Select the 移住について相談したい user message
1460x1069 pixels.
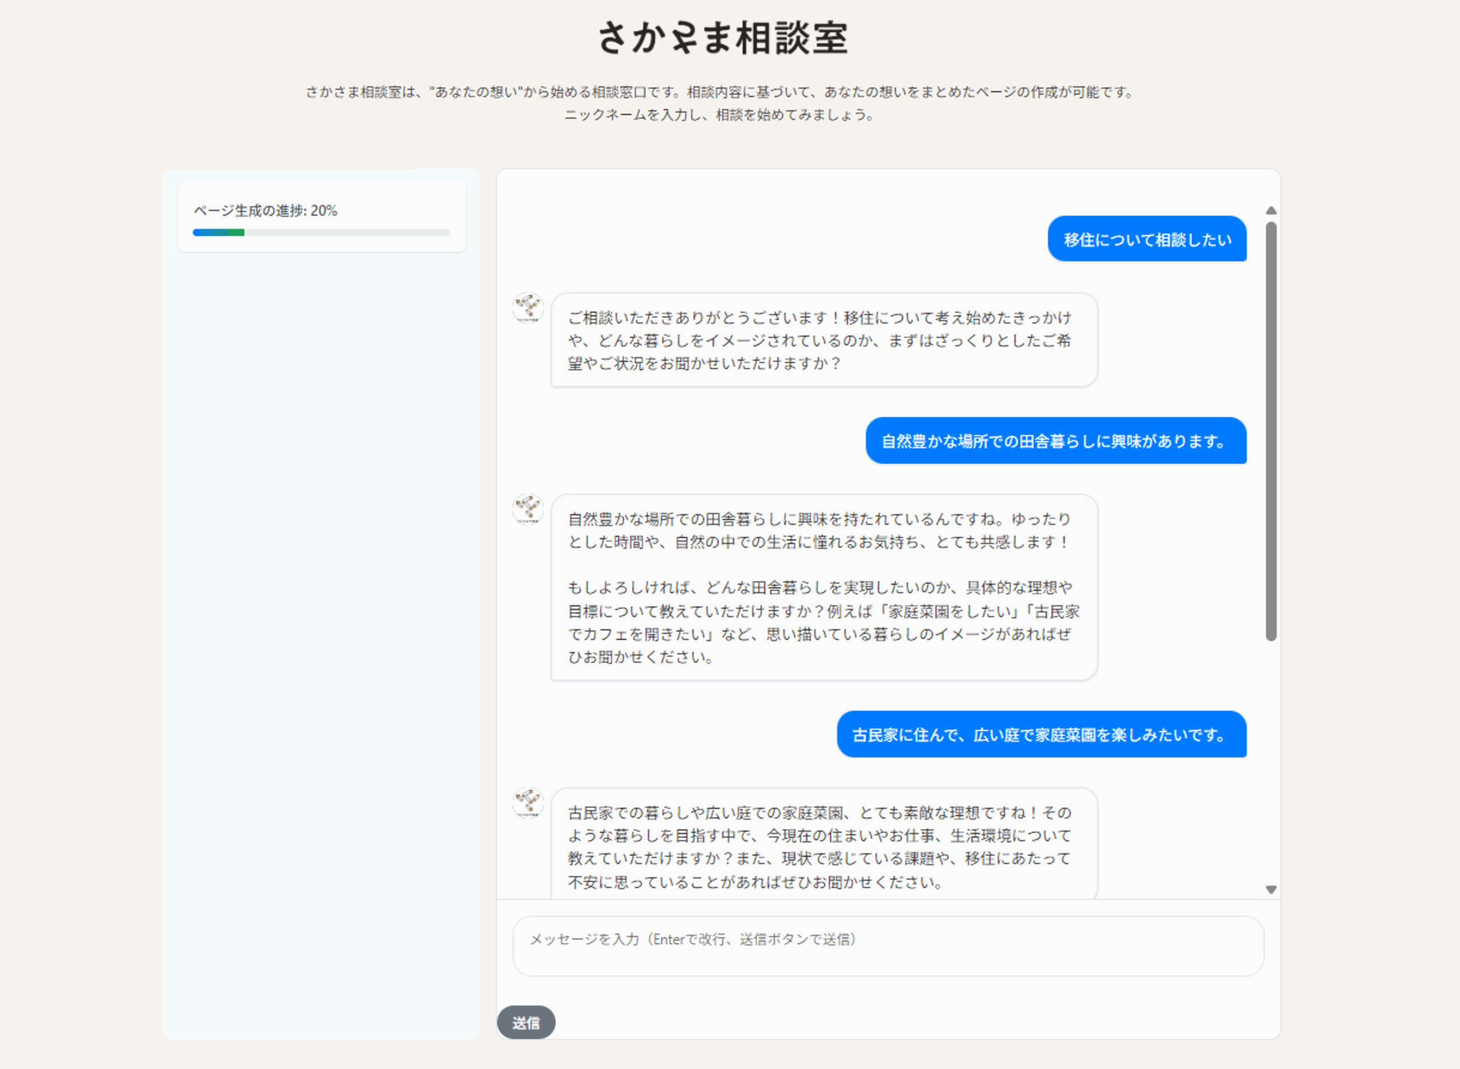click(x=1146, y=240)
